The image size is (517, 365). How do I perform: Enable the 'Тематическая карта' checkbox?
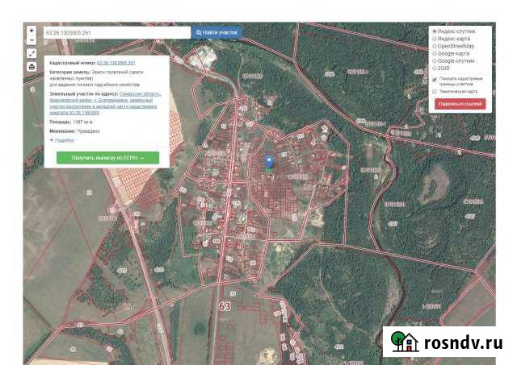coord(435,91)
